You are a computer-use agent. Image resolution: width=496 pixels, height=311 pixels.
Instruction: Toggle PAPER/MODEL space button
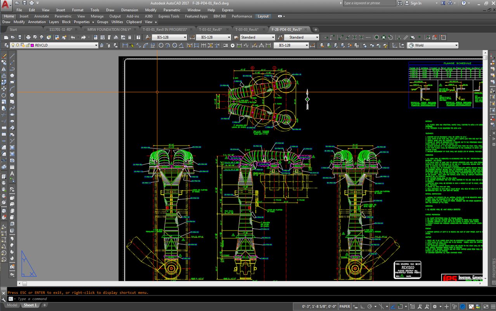[x=345, y=306]
